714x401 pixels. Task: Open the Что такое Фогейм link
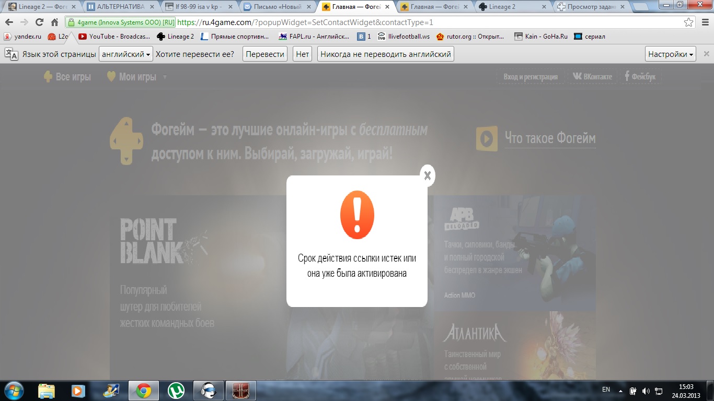point(550,138)
